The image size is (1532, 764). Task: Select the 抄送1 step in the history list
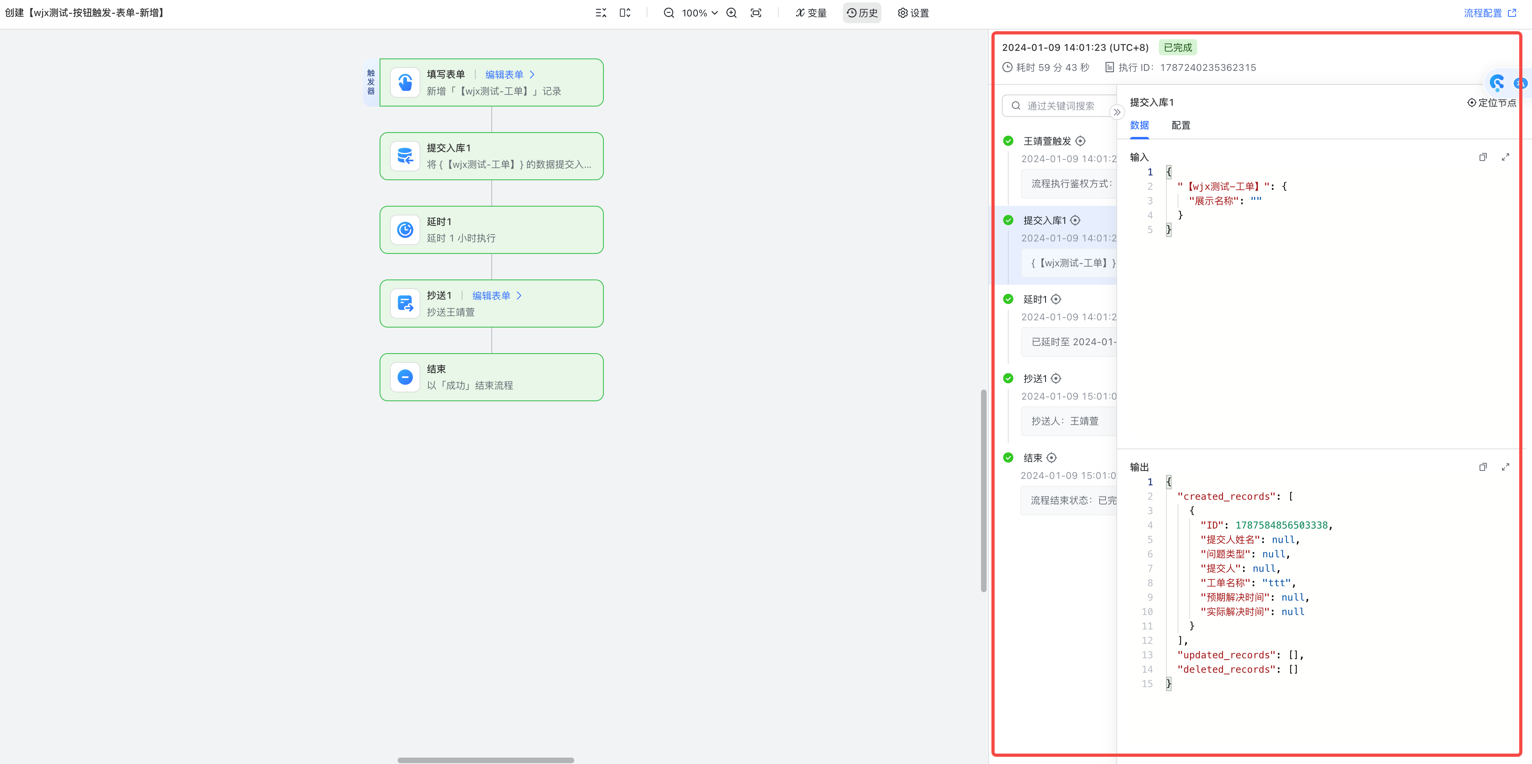(x=1035, y=378)
